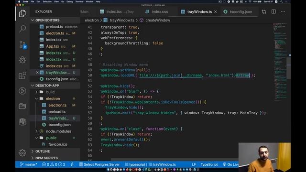Switch to the index.tsx .../Tray tab
Screen dimensions: 306x172
(x=117, y=11)
